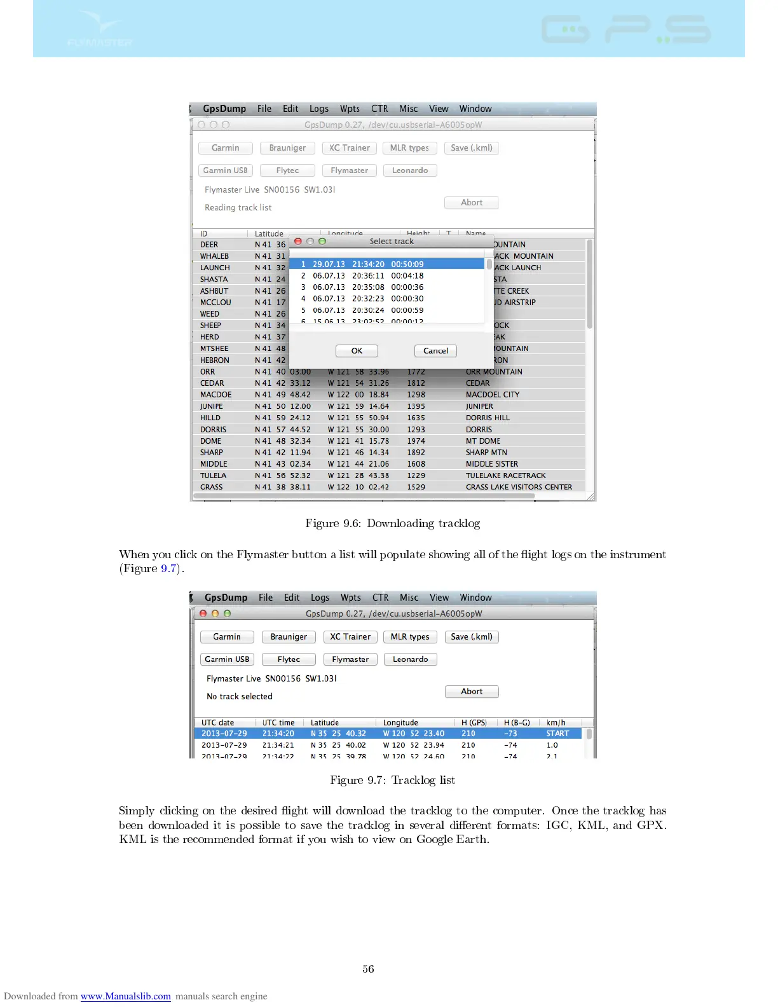The image size is (778, 1007).
Task: Open Wpts menu in lower GpsDump menubar
Action: coord(350,598)
